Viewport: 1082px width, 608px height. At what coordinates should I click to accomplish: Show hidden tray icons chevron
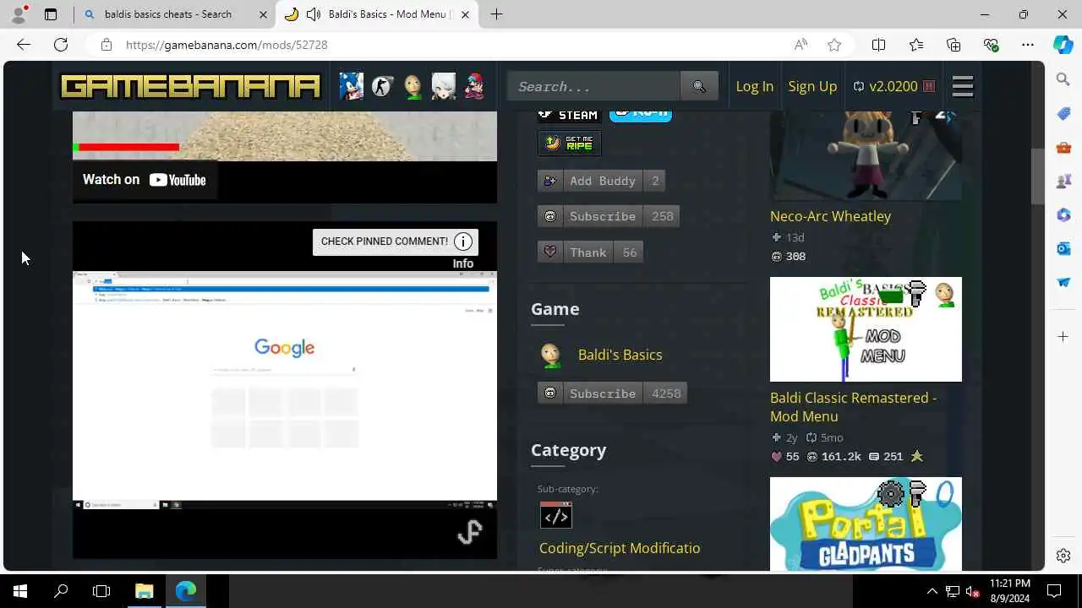(x=932, y=591)
